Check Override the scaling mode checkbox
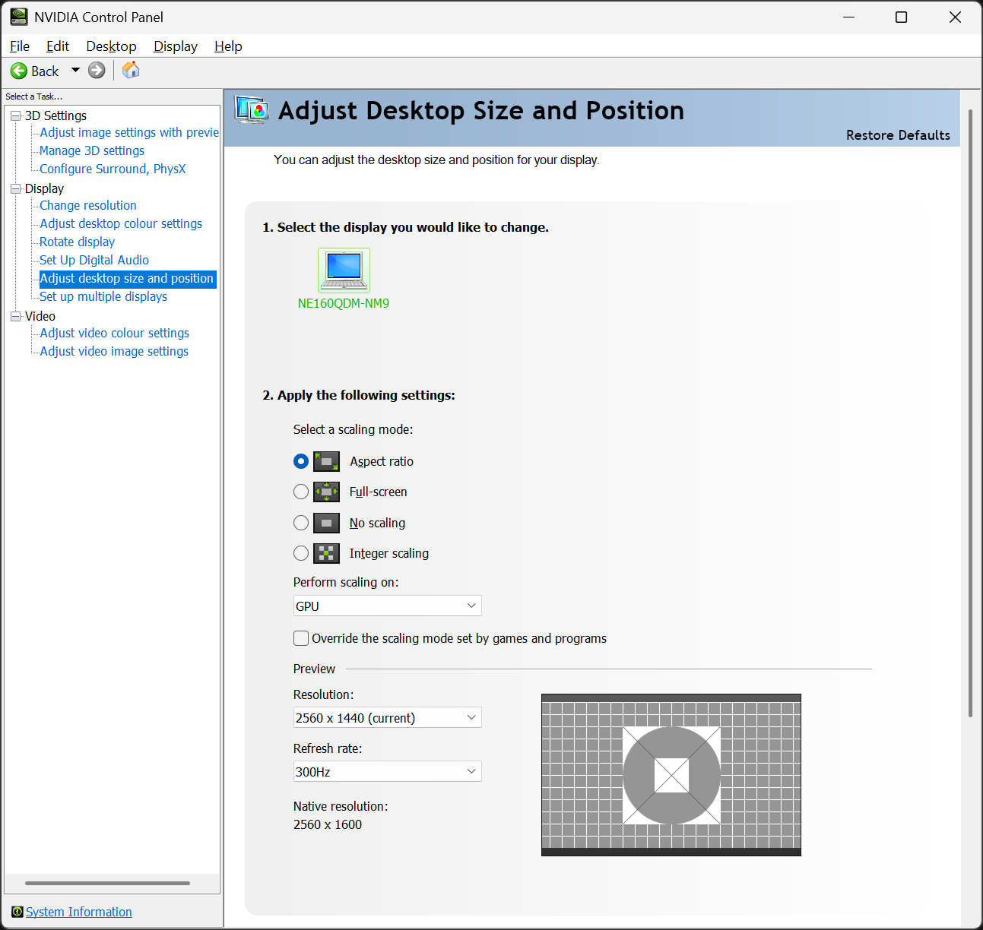The width and height of the screenshot is (983, 930). [301, 638]
